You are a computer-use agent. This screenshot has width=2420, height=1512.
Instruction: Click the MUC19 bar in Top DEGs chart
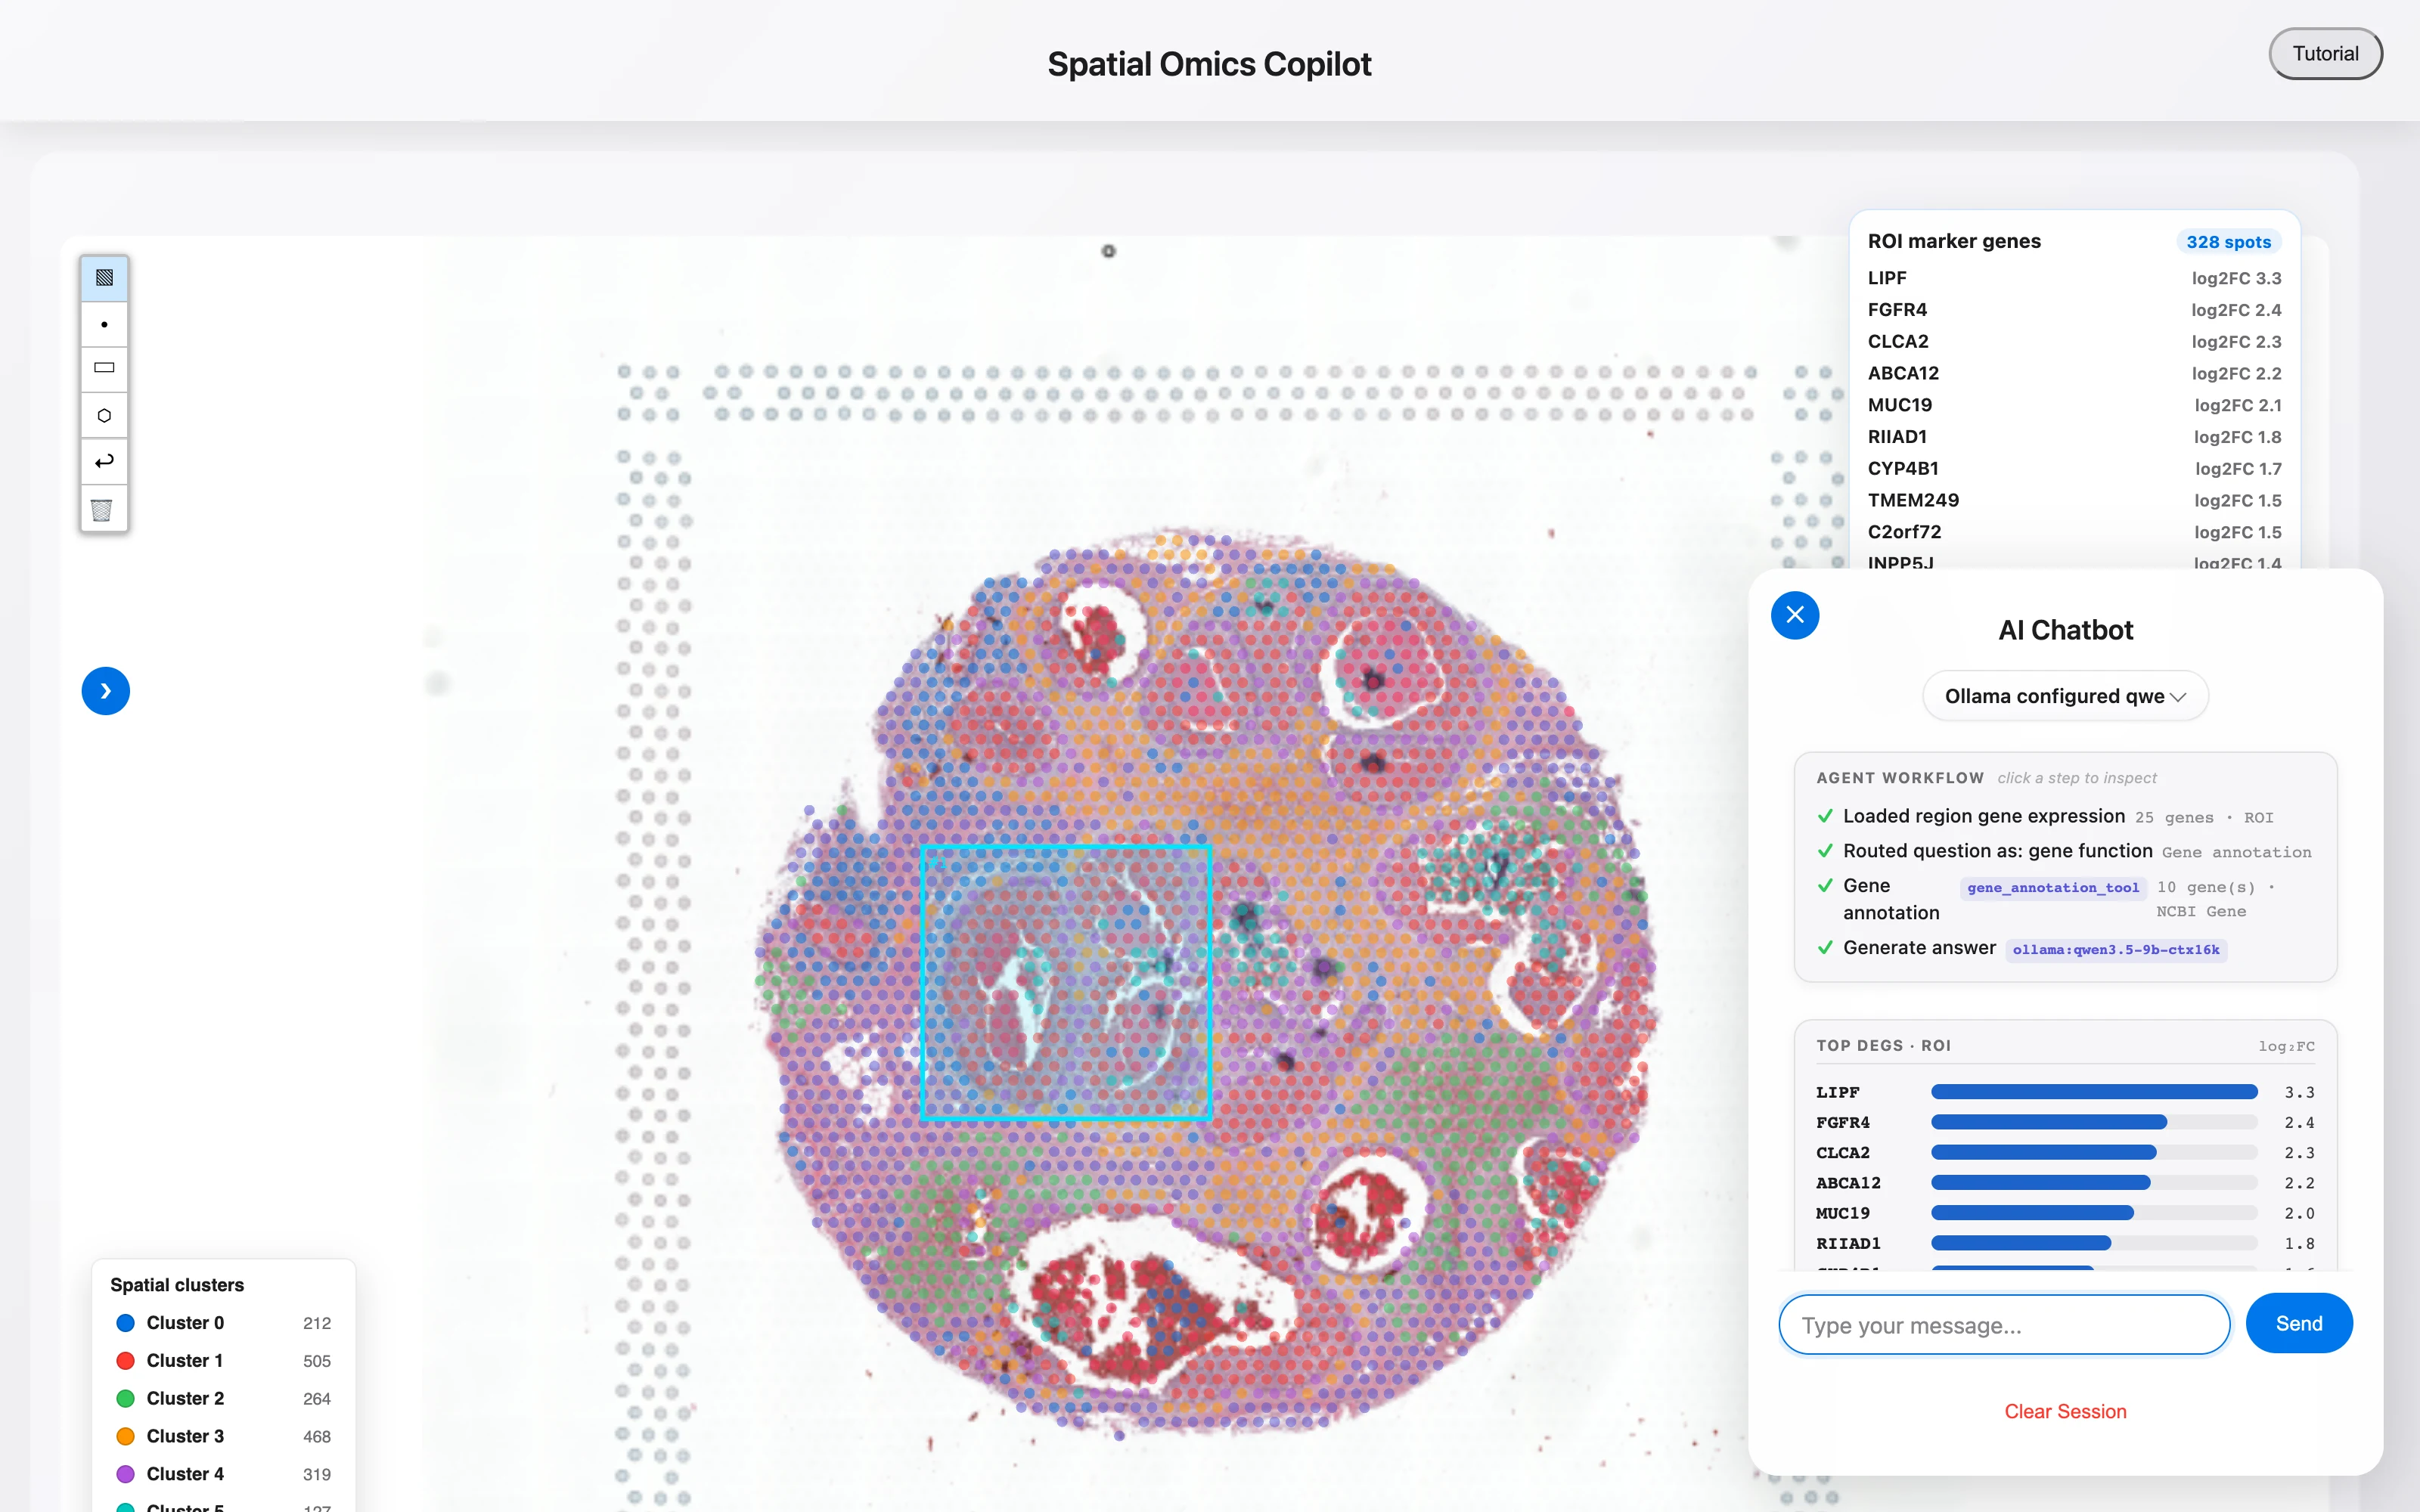[x=2032, y=1213]
